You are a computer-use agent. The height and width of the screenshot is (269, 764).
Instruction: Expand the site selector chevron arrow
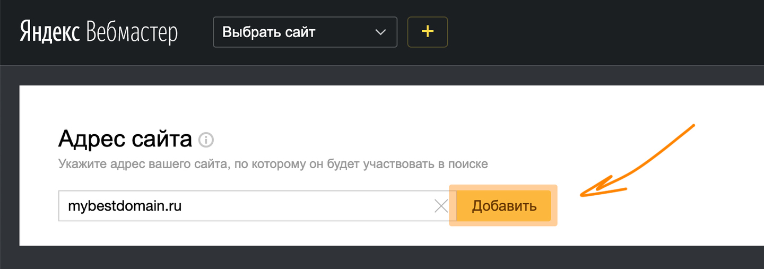380,32
